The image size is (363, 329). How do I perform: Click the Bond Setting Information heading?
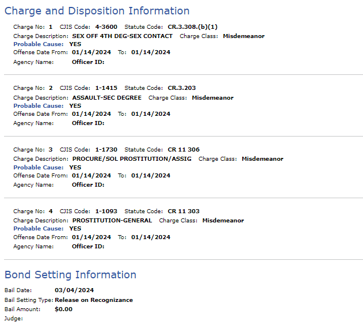click(x=70, y=275)
